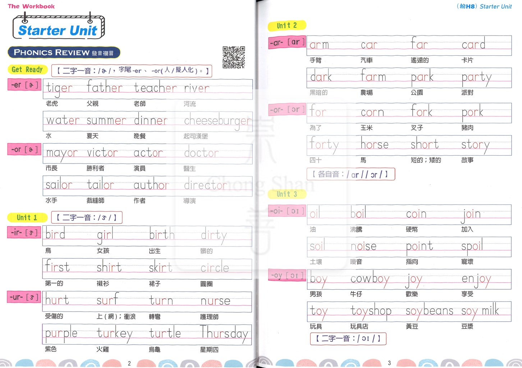Screen dimensions: 522x368
Task: Click the pink -ir- phonics tag
Action: click(x=24, y=233)
